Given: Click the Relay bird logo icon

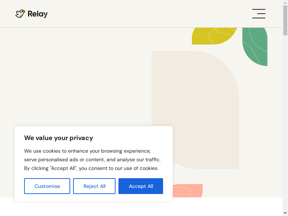Looking at the screenshot, I should (20, 14).
